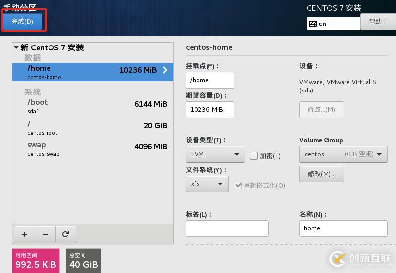Click the 20 GiB size text
The width and height of the screenshot is (396, 273).
click(x=155, y=126)
